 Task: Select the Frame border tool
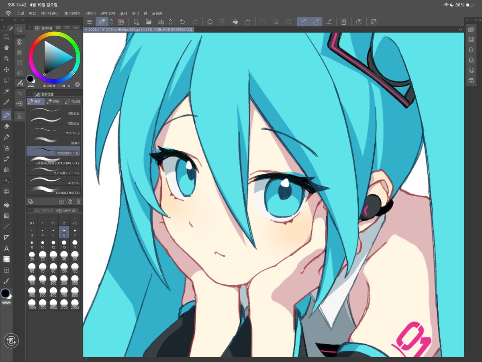pyautogui.click(x=6, y=270)
